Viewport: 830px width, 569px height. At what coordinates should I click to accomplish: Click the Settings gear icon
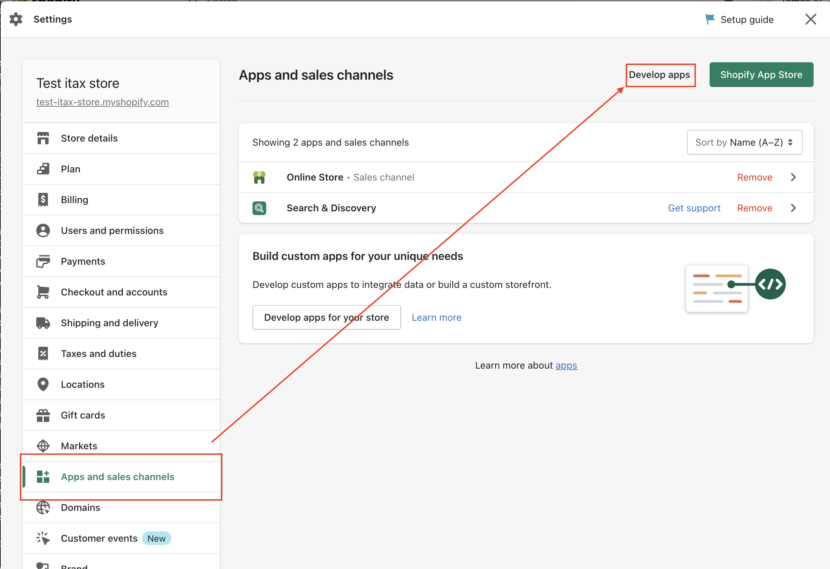pyautogui.click(x=16, y=19)
